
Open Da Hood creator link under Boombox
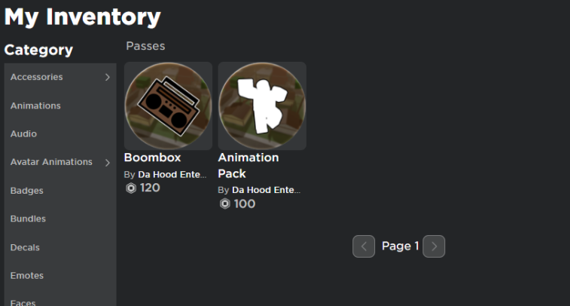click(x=172, y=175)
